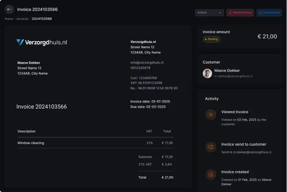The height and width of the screenshot is (192, 287).
Task: Click the VAT column header
Action: click(x=149, y=131)
